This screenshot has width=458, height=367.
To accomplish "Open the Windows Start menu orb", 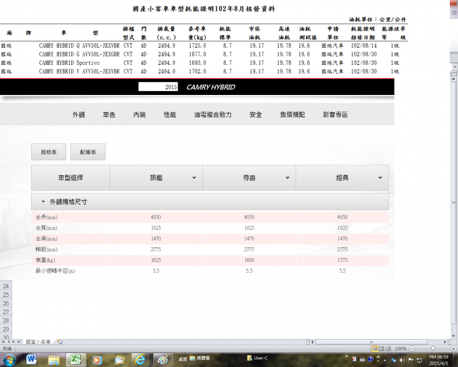I will (10, 360).
